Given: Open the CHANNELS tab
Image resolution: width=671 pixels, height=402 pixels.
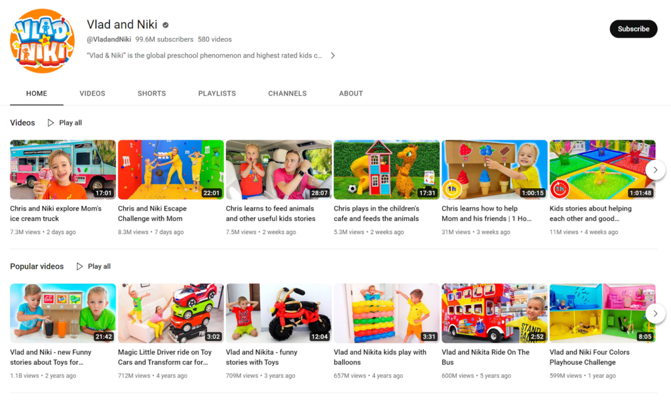Looking at the screenshot, I should [288, 93].
